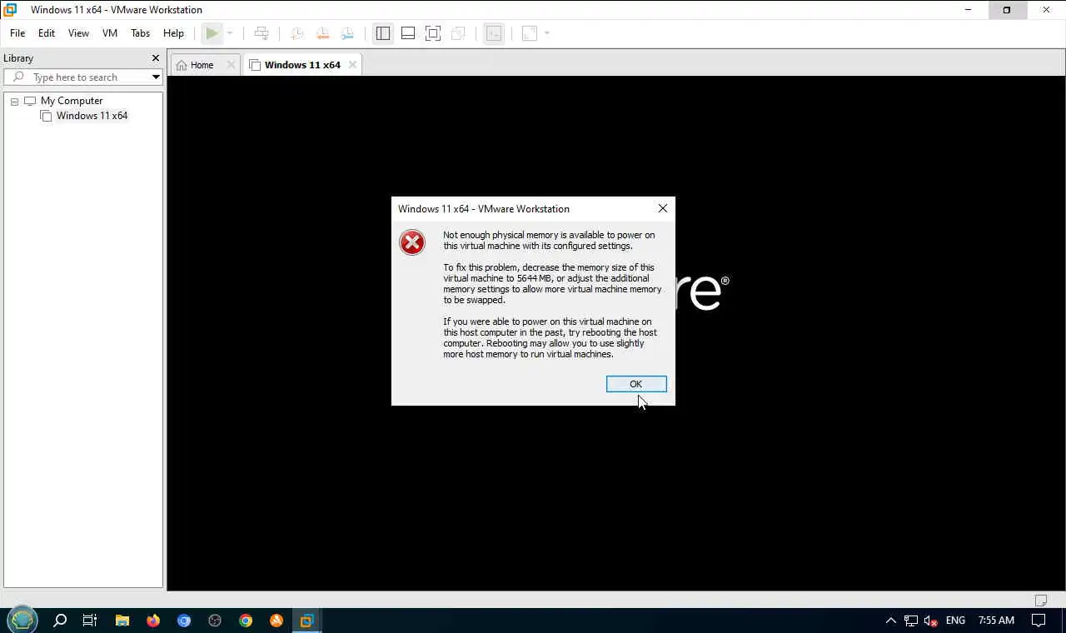Click the green Power On play icon
This screenshot has width=1066, height=633.
tap(212, 33)
